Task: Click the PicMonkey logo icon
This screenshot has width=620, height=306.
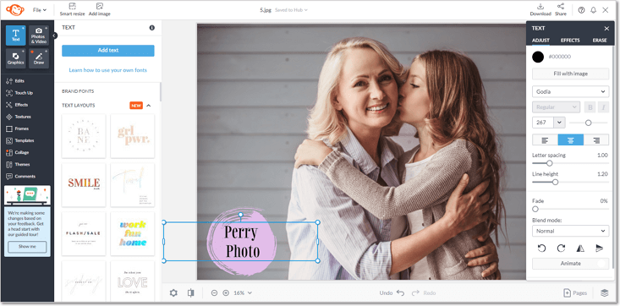Action: [x=15, y=10]
